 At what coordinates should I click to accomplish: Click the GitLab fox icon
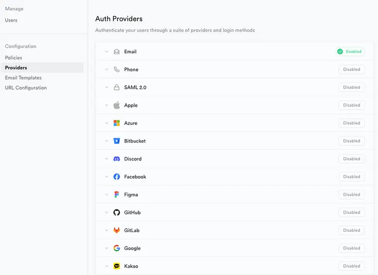click(116, 230)
